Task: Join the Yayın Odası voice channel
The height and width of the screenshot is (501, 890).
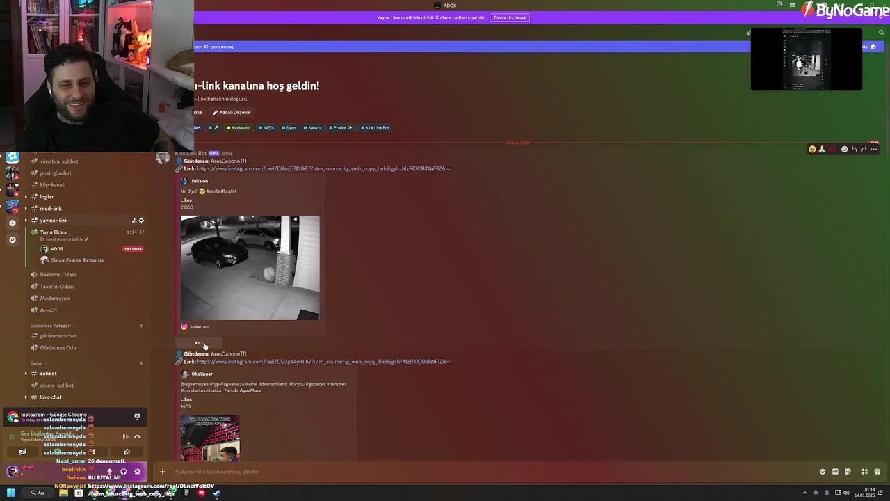Action: 54,232
